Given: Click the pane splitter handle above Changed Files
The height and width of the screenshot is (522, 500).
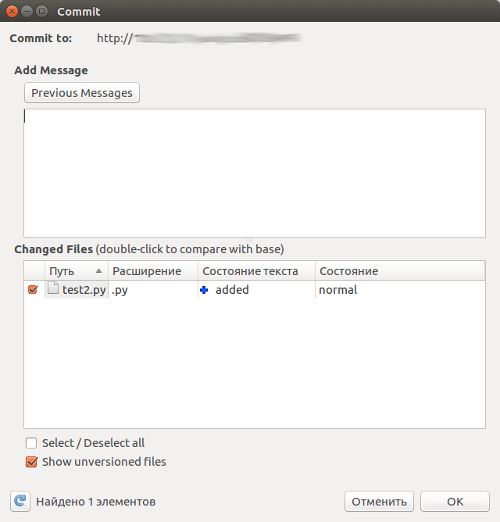Looking at the screenshot, I should [x=250, y=240].
